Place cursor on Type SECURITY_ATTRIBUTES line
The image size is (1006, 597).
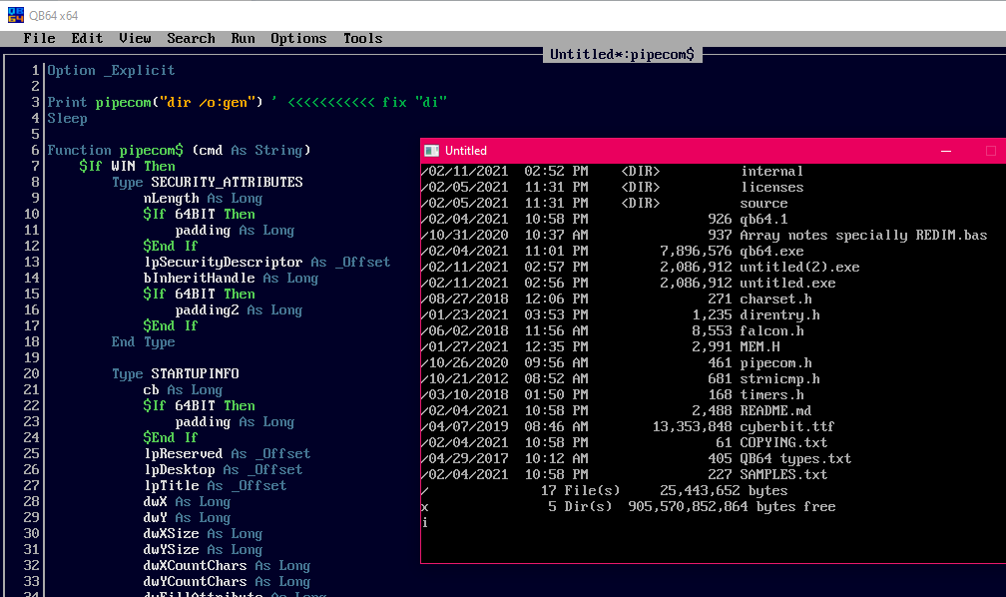coord(207,182)
